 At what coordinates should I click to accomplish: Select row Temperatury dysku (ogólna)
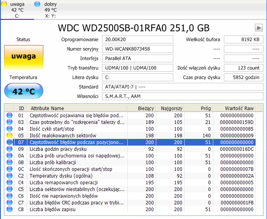(x=130, y=176)
